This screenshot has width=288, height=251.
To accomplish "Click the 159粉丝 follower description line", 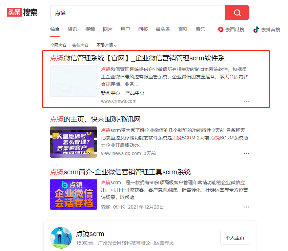I will [x=125, y=243].
